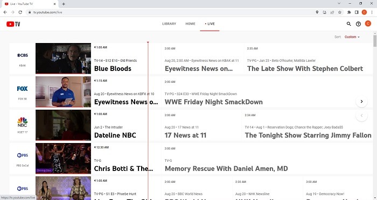The height and width of the screenshot is (200, 377).
Task: Switch to the Library tab
Action: point(169,24)
